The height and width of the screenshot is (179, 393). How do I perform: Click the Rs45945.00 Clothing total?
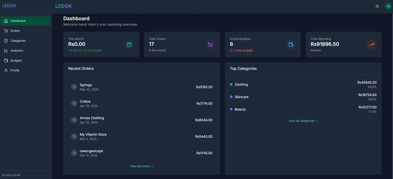click(367, 82)
